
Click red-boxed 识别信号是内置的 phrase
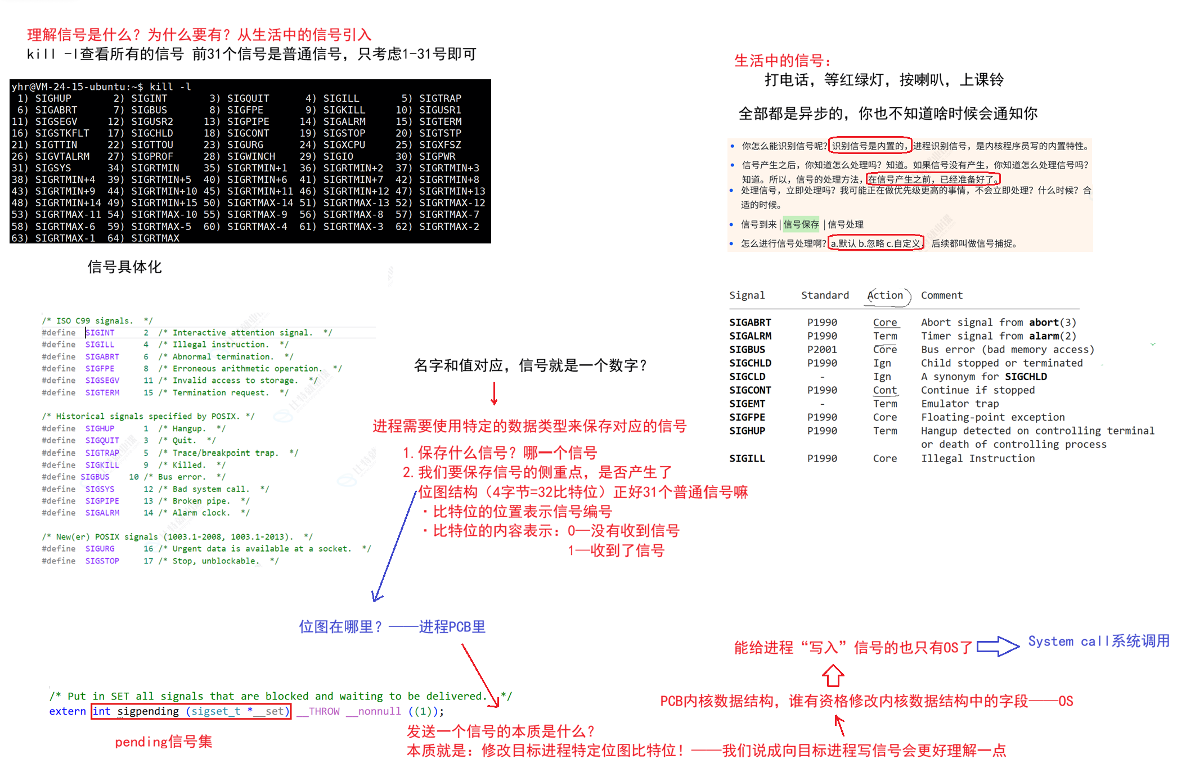[870, 146]
